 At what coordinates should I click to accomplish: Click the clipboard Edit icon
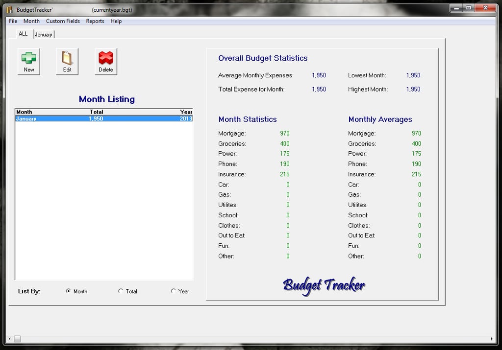67,61
